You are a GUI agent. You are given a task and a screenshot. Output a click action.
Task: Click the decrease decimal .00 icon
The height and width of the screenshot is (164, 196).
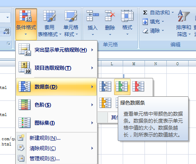point(6,31)
